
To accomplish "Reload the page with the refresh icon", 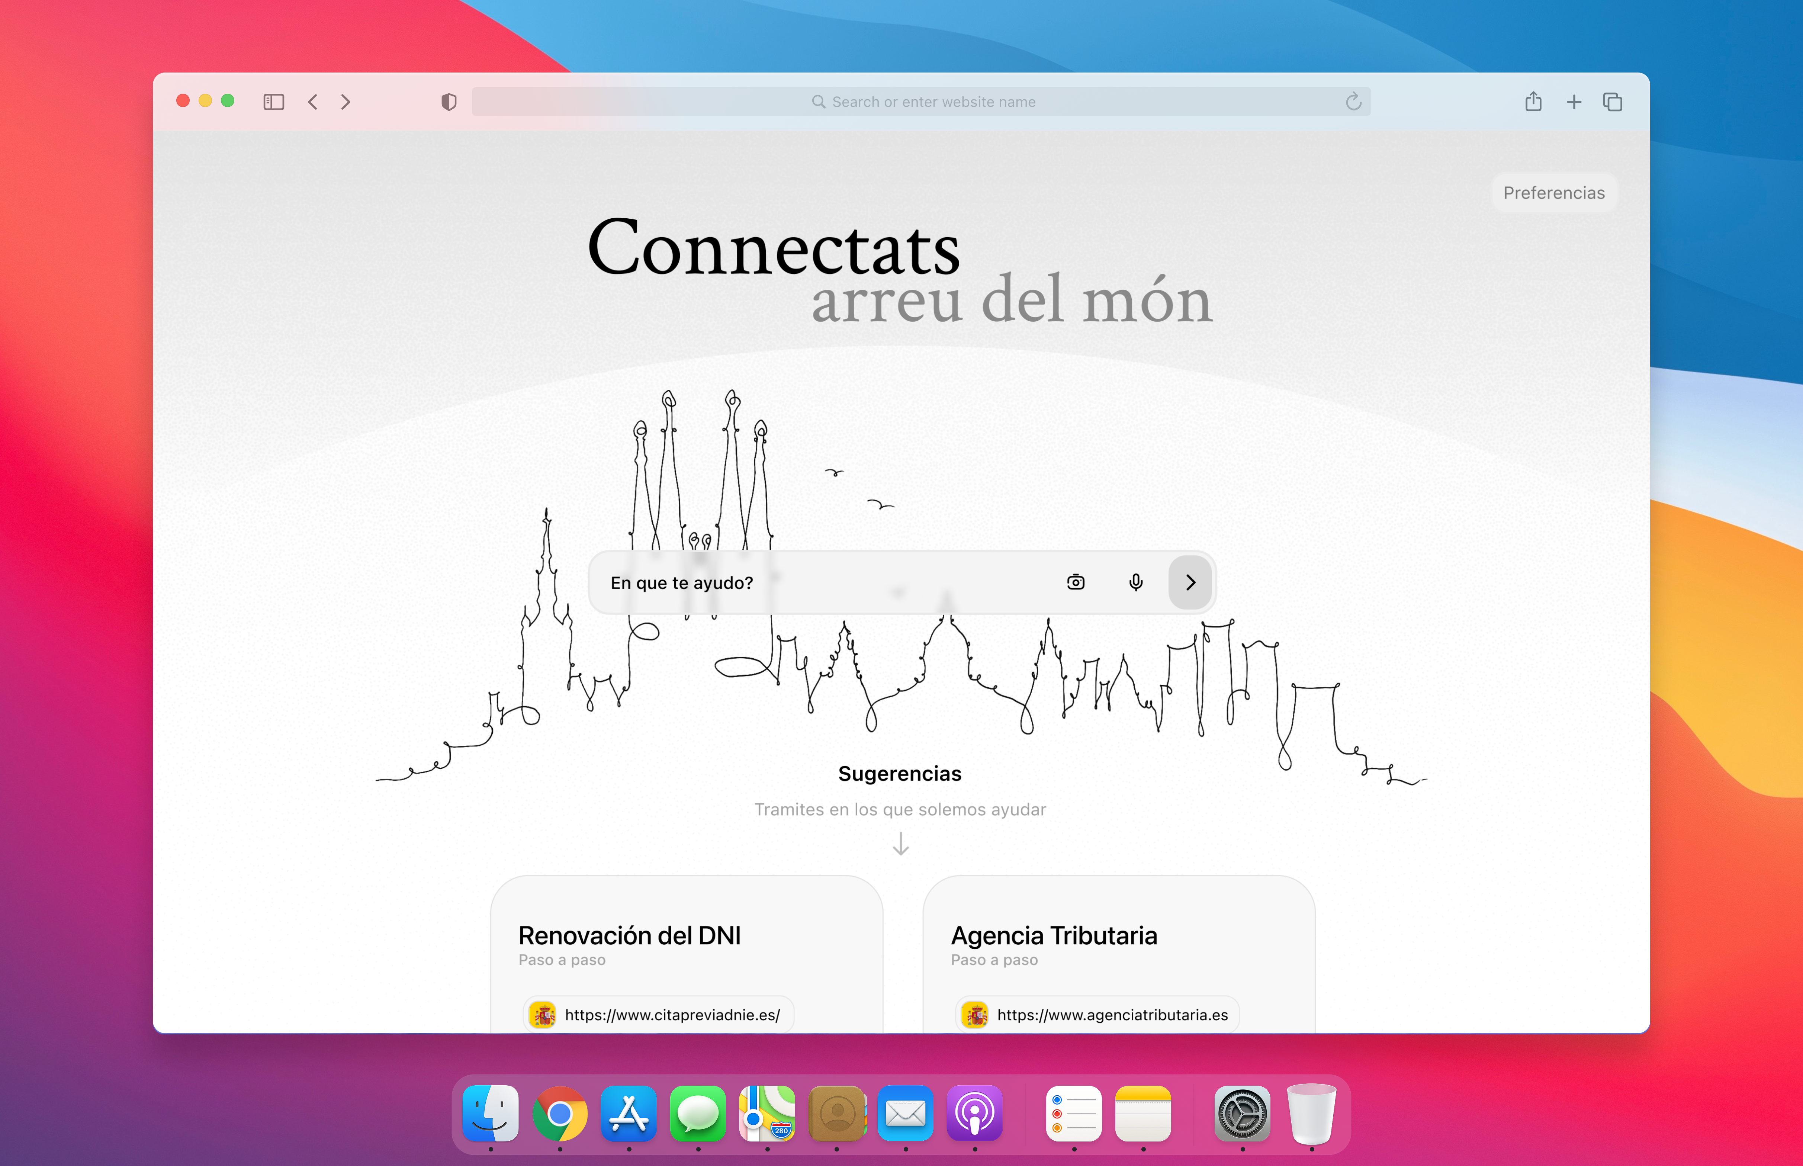I will click(1353, 102).
